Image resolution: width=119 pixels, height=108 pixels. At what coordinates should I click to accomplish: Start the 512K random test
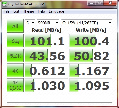(x=15, y=55)
